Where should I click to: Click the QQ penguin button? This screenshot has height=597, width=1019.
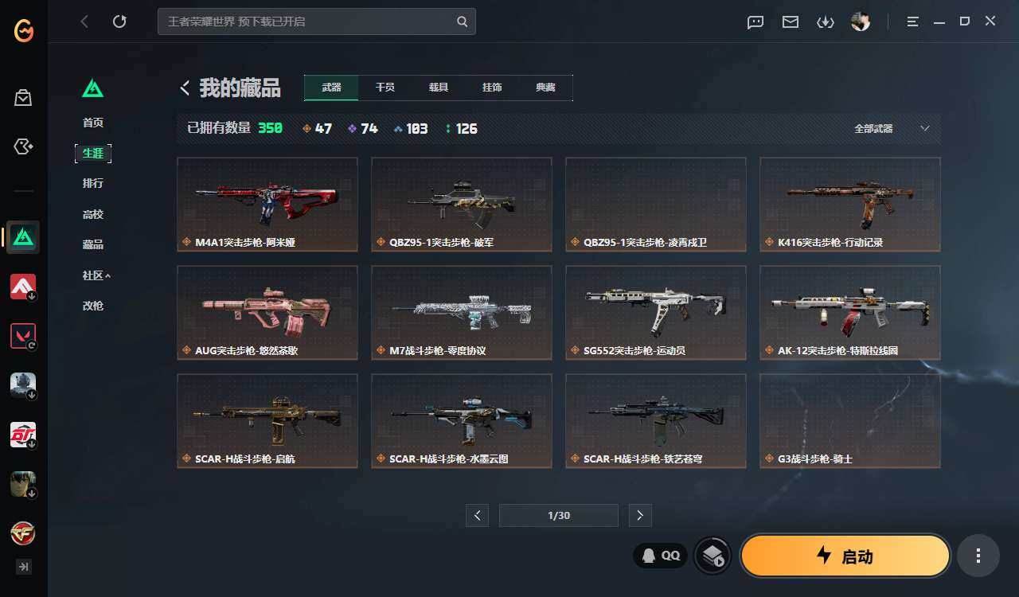pyautogui.click(x=661, y=556)
